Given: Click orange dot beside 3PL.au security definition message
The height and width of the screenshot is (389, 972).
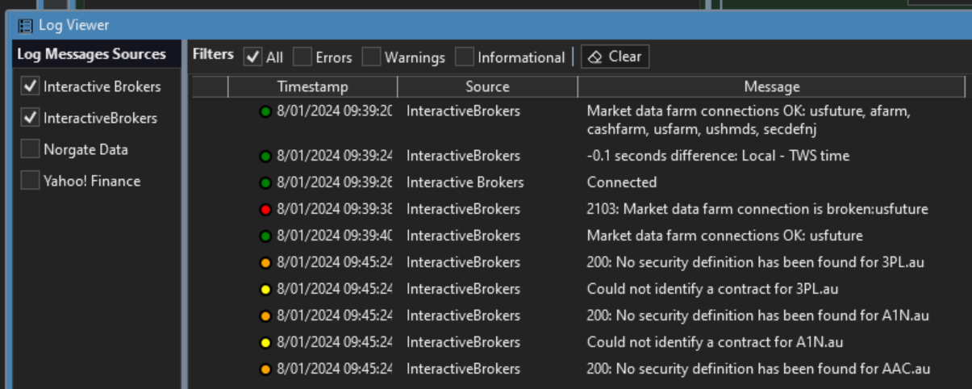Looking at the screenshot, I should point(265,262).
